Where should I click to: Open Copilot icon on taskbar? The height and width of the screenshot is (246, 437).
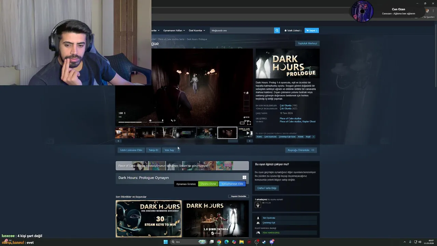pos(234,242)
